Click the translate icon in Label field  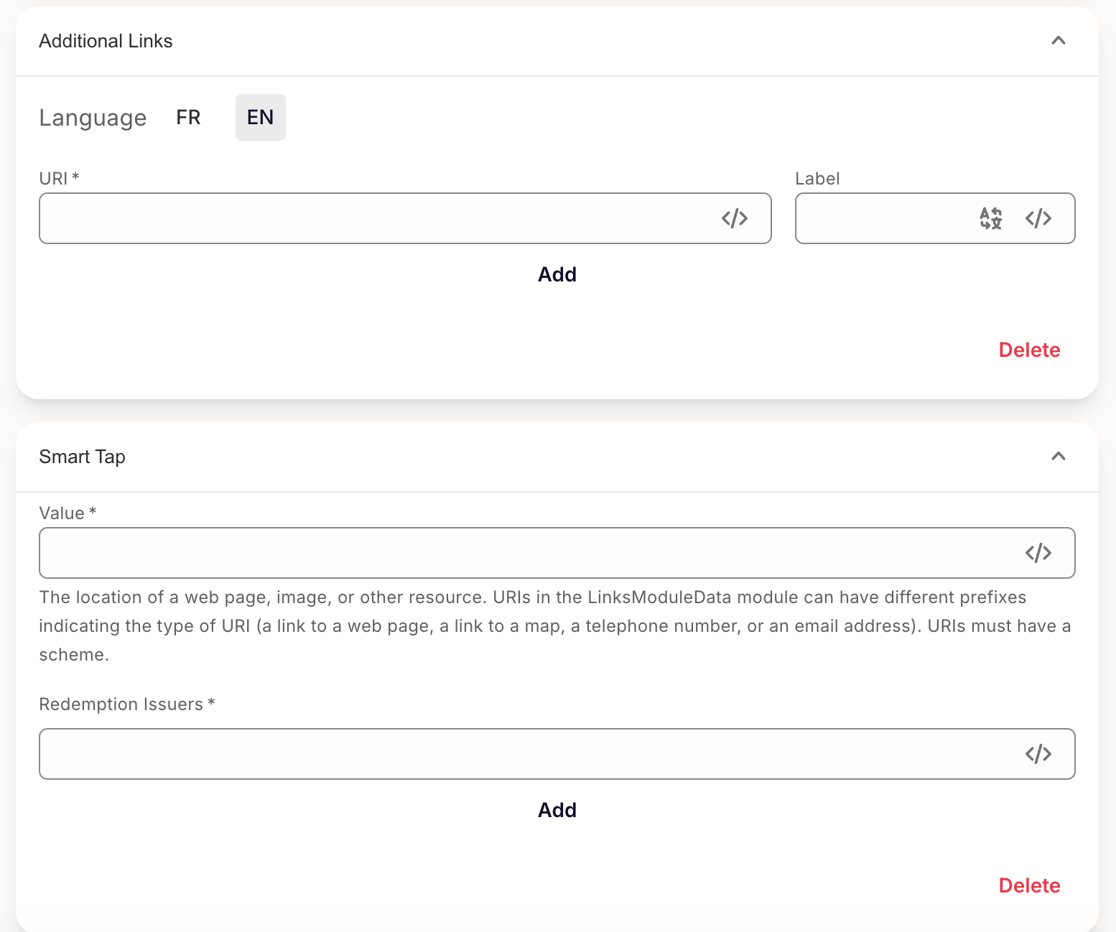990,218
